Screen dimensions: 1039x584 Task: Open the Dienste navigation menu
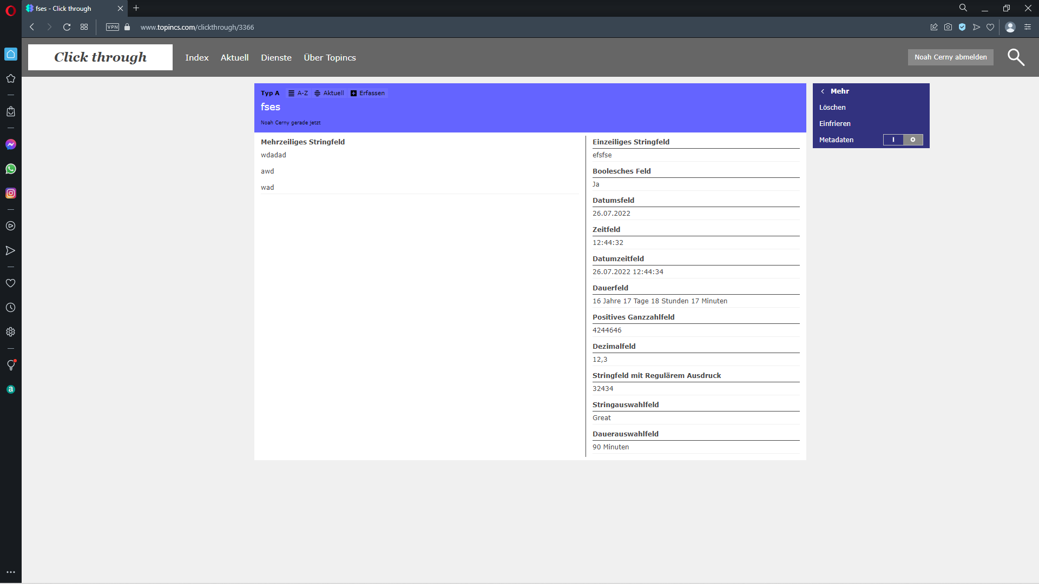[276, 58]
